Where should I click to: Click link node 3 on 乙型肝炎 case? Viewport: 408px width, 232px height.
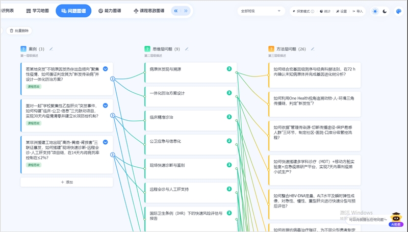point(113,115)
